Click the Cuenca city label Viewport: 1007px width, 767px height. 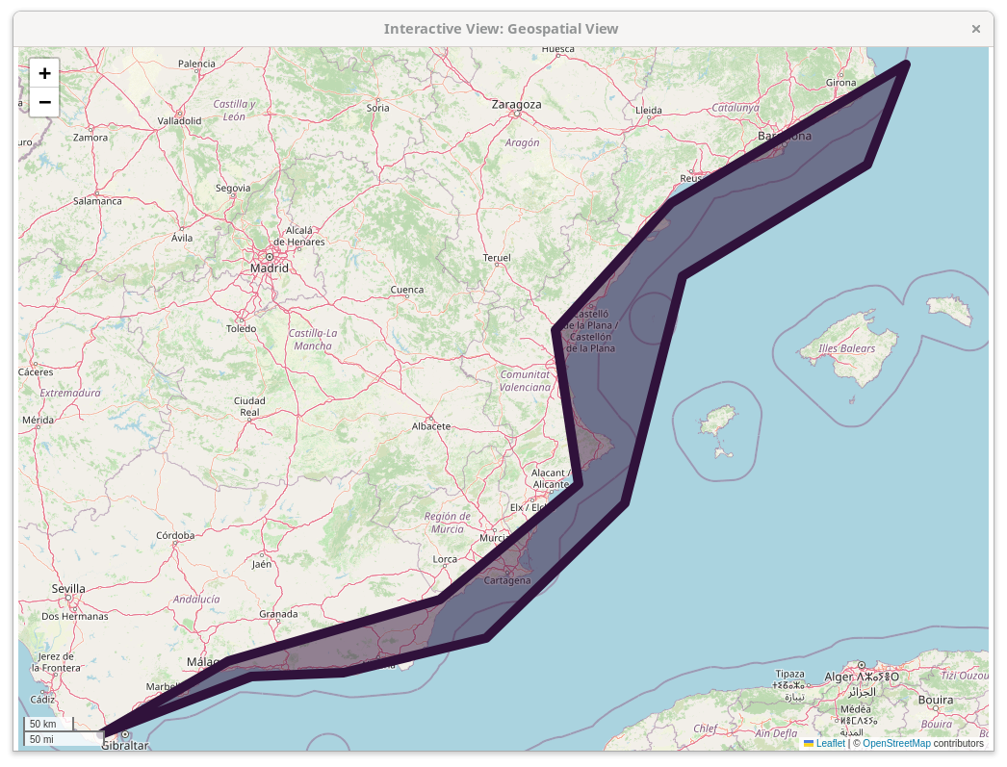pyautogui.click(x=407, y=290)
